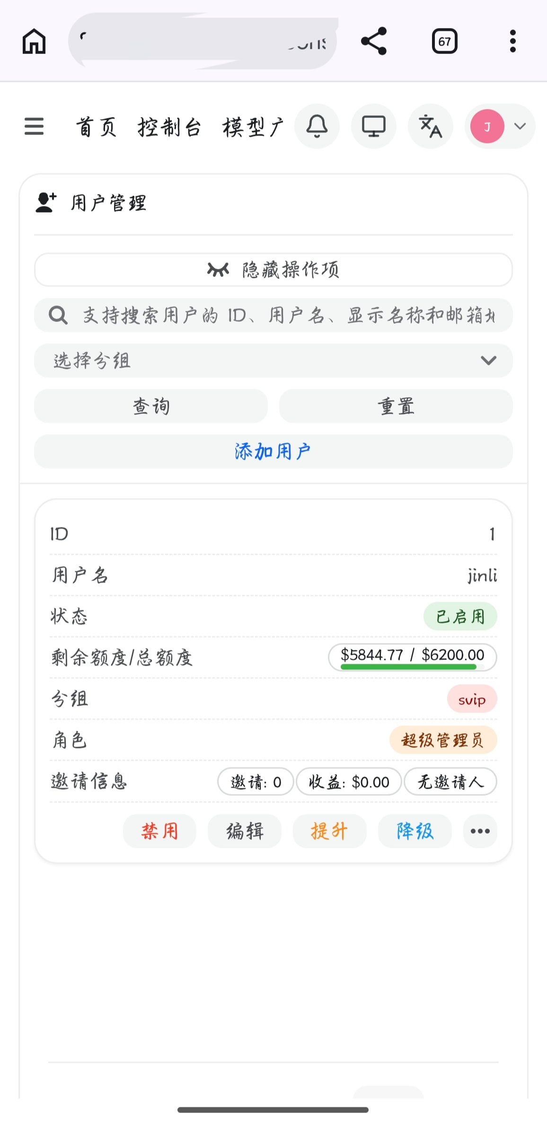Screen dimensions: 547x1121
Task: Click the monitor theme icon
Action: click(x=374, y=126)
